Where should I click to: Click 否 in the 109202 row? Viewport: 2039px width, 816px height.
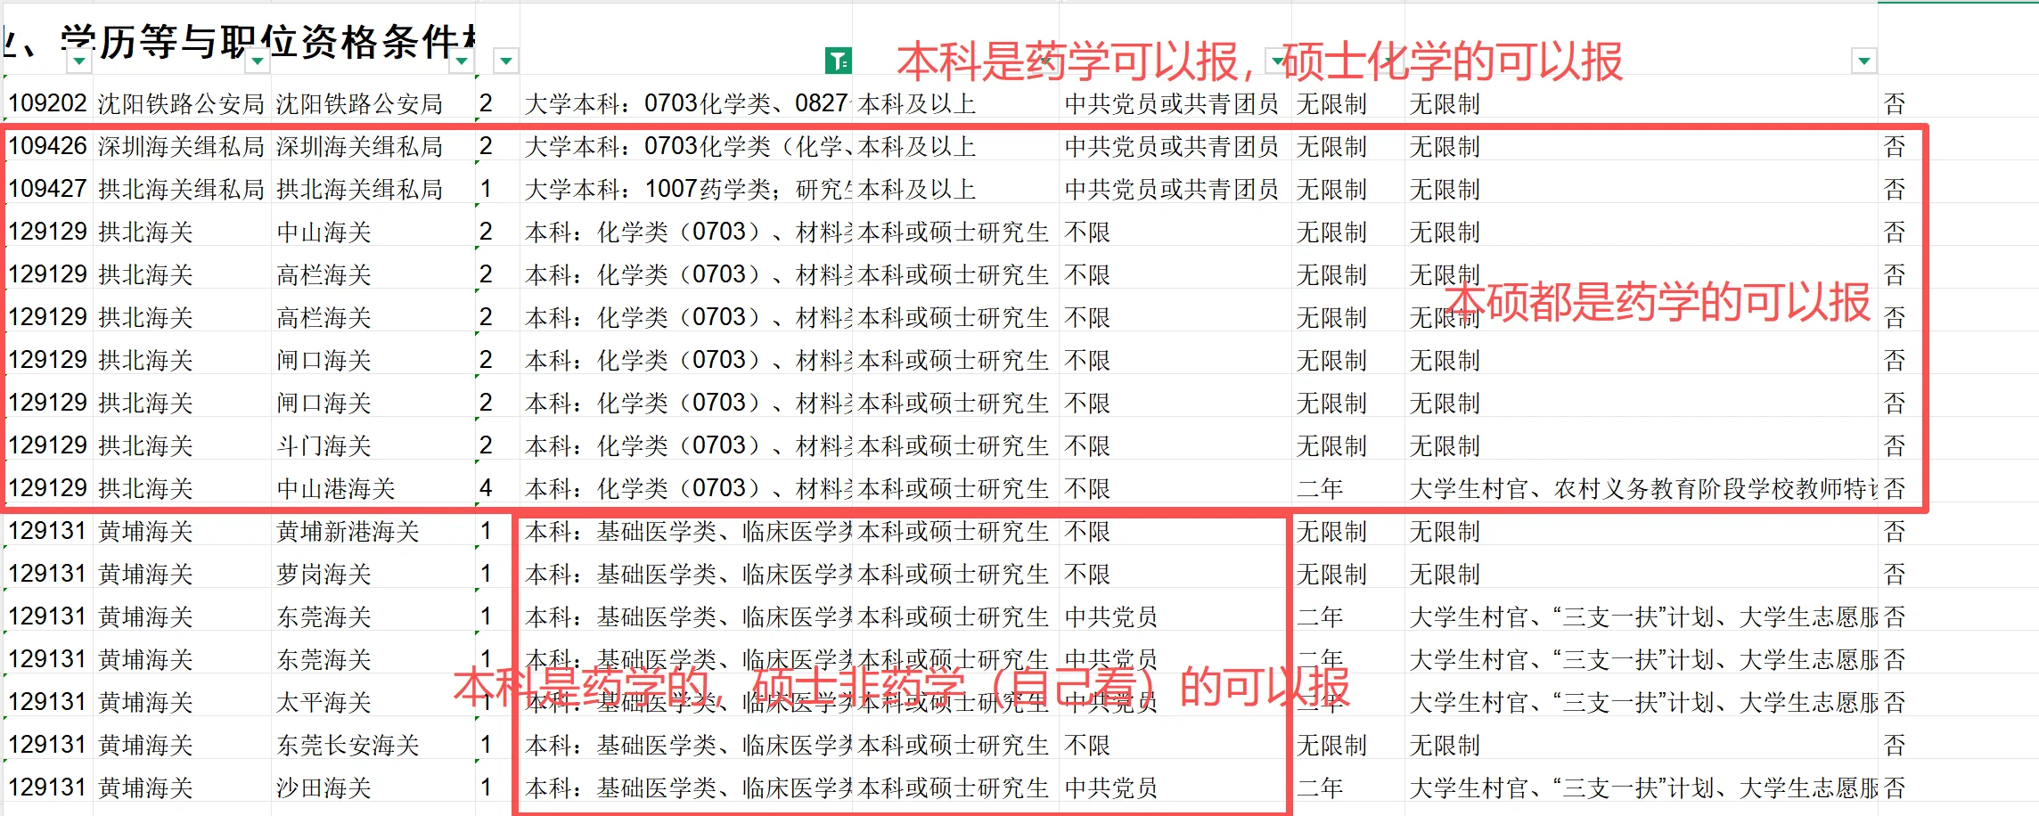tap(1895, 103)
